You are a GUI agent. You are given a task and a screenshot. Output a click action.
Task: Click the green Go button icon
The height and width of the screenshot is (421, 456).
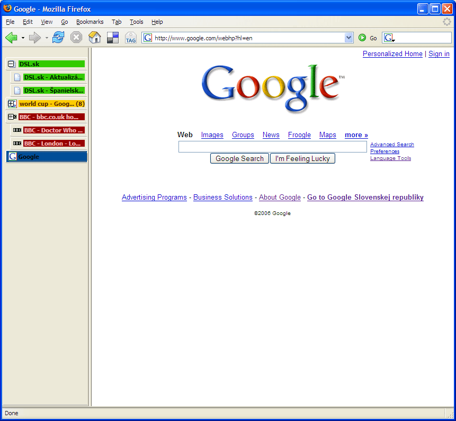362,38
